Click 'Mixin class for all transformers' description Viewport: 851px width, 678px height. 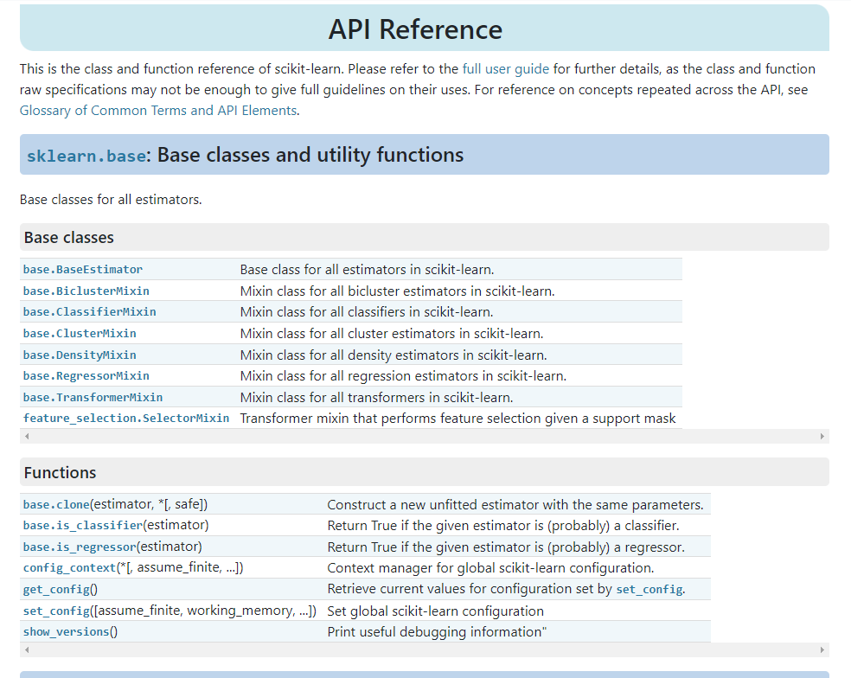pyautogui.click(x=377, y=397)
